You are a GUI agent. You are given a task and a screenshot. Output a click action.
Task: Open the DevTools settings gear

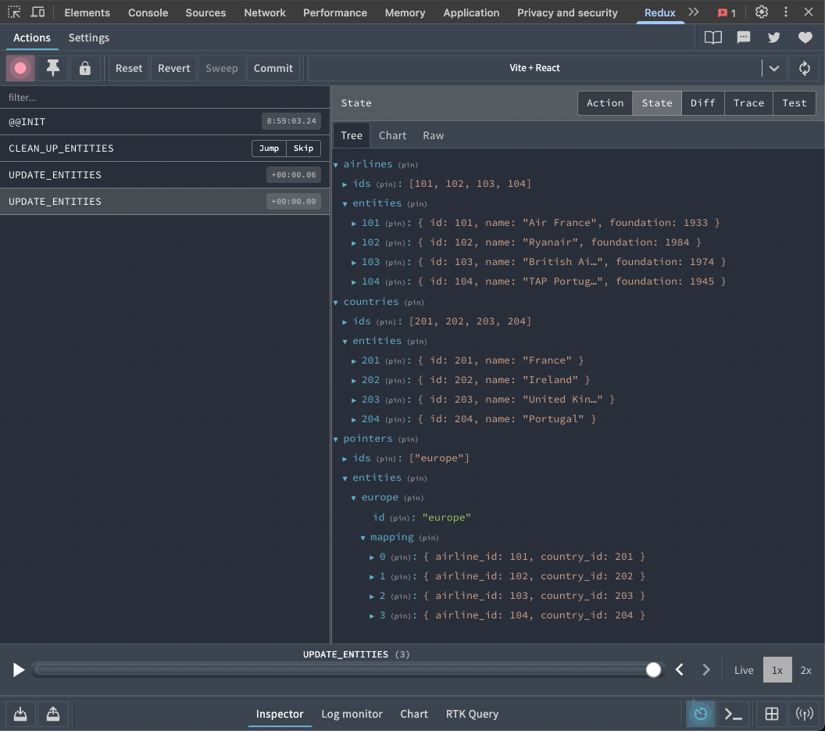(761, 12)
